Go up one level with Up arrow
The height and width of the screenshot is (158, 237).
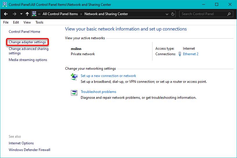pos(27,14)
